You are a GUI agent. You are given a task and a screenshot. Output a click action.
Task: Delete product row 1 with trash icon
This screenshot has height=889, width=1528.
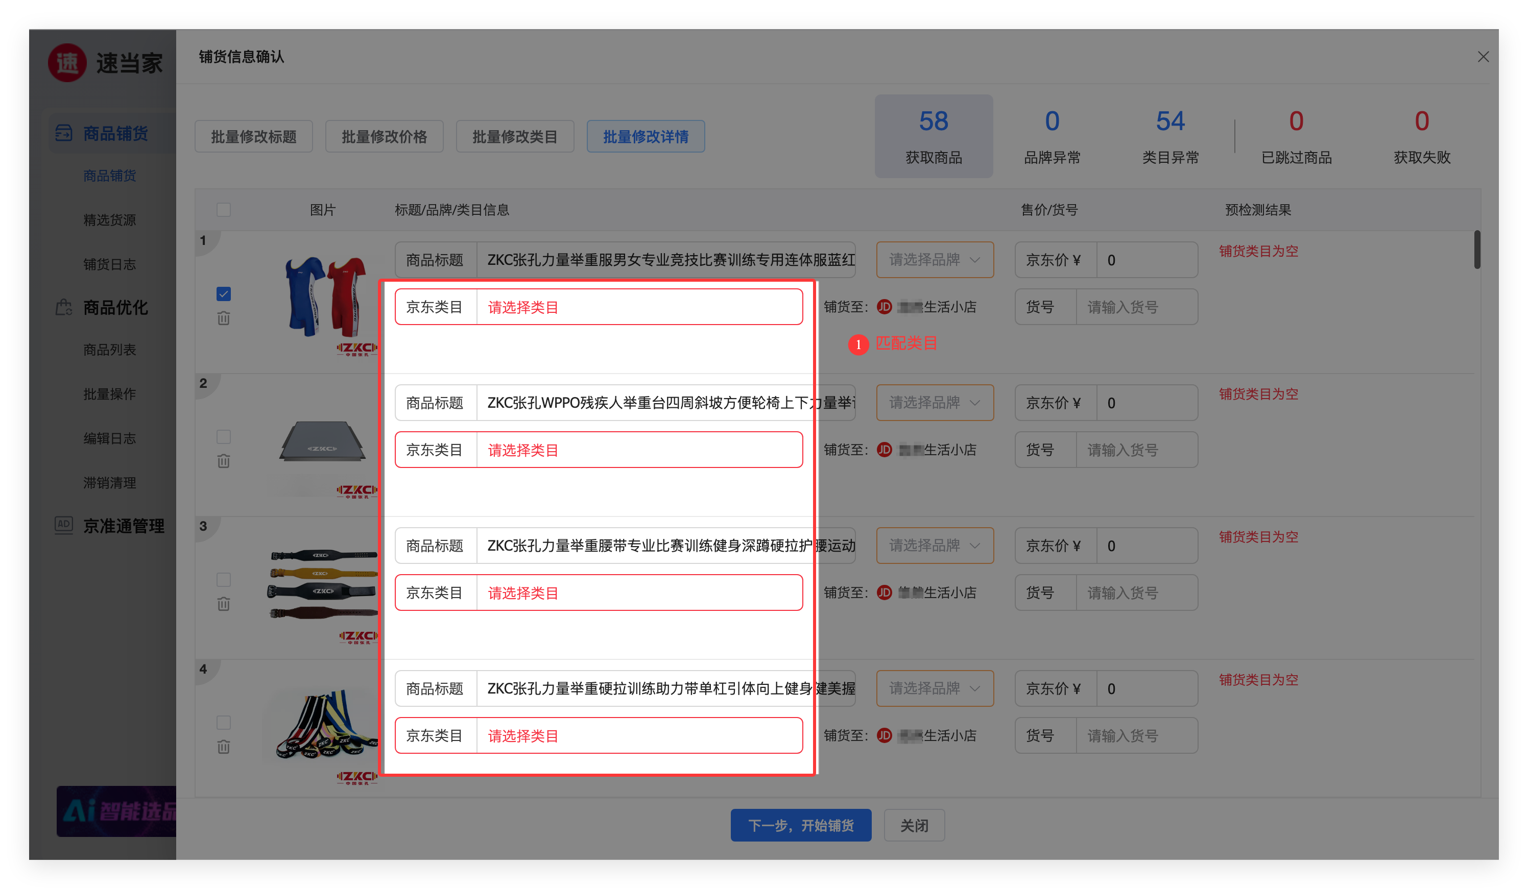tap(223, 318)
